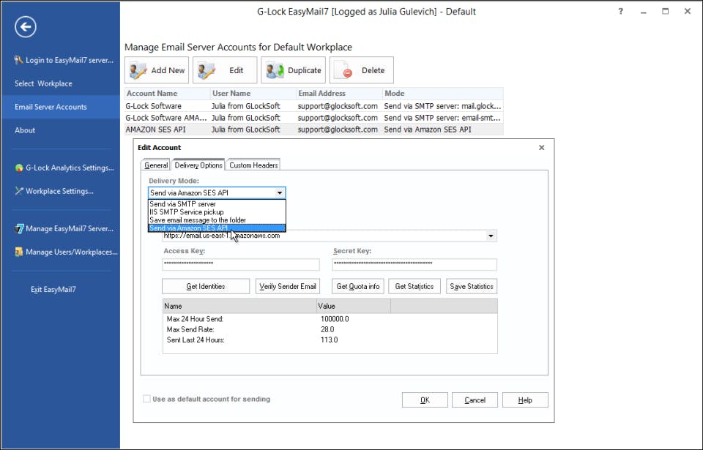This screenshot has height=450, width=703.
Task: Click the Manage EasyMail7 Server icon
Action: click(19, 228)
